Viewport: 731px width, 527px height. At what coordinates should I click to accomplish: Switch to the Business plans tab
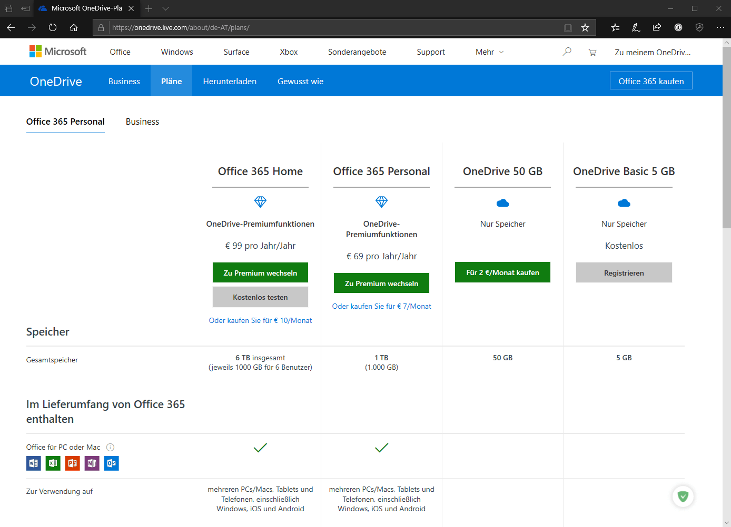(x=142, y=121)
